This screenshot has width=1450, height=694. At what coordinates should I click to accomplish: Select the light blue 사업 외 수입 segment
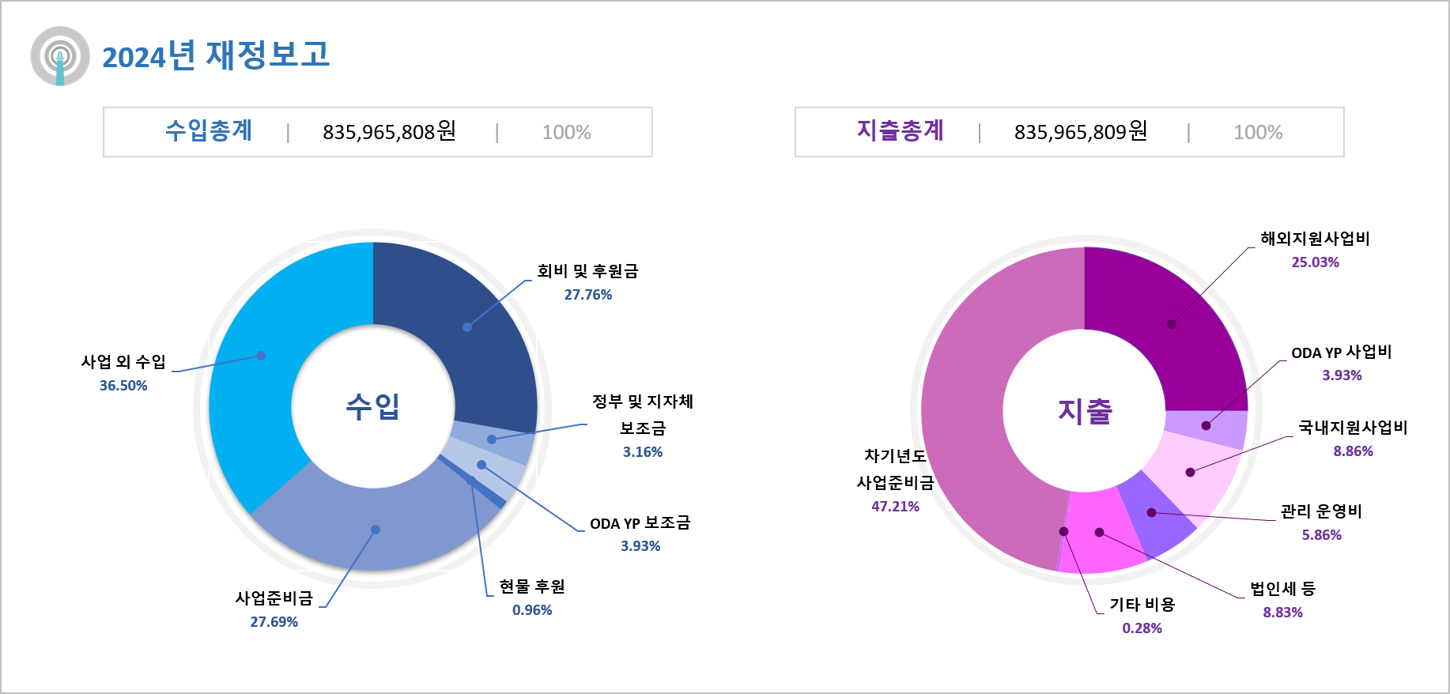261,356
